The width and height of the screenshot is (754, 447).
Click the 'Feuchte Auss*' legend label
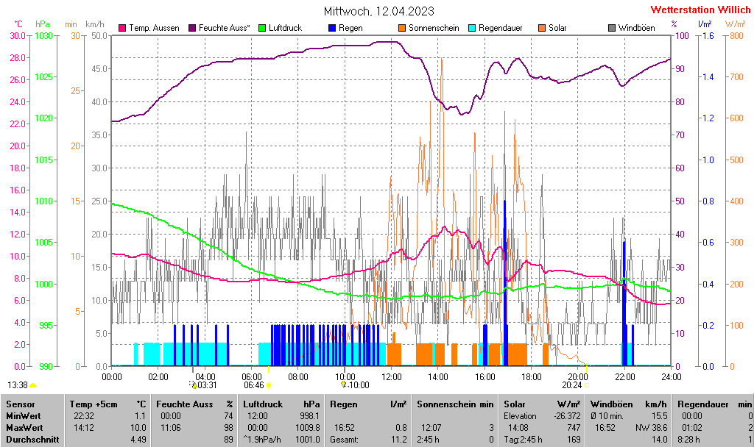coord(224,28)
